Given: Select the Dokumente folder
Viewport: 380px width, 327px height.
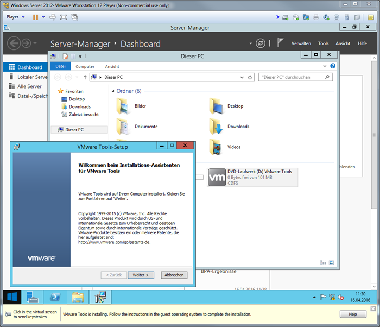Looking at the screenshot, I should coord(137,127).
